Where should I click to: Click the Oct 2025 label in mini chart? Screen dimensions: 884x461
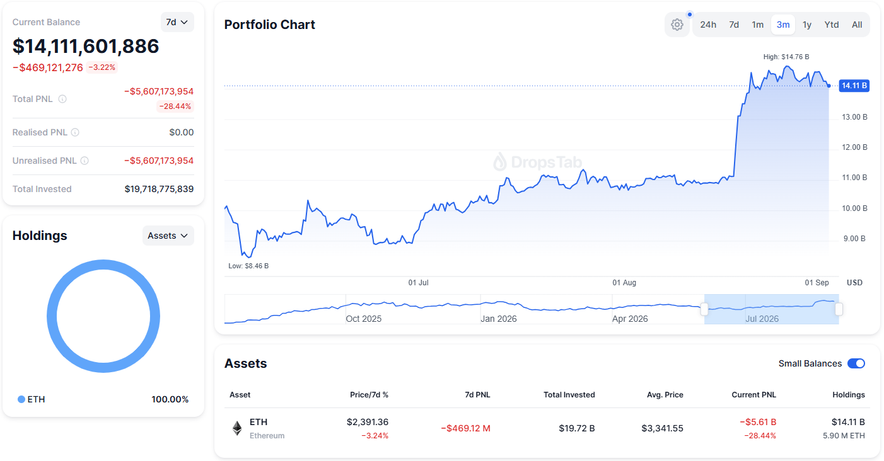click(364, 319)
